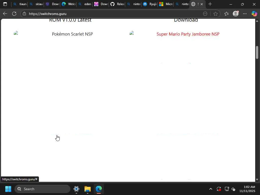View site information lock icon
Screen dimensions: 260x195
click(24, 14)
